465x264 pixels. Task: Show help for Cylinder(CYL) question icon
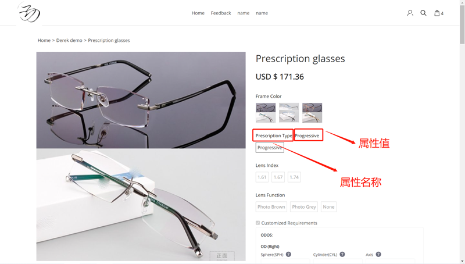[x=342, y=254]
